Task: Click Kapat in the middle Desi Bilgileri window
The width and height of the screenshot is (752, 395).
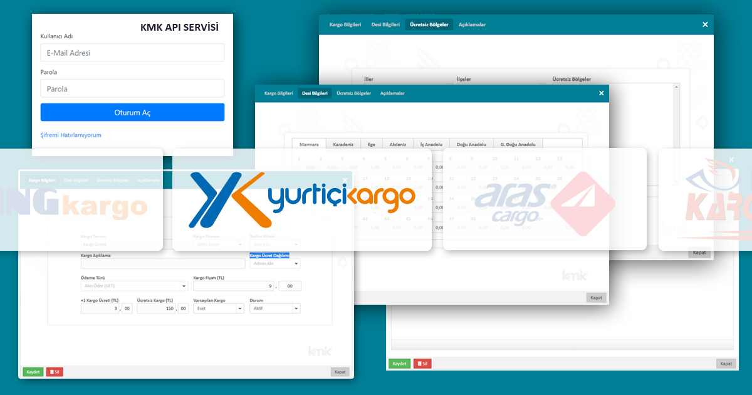Action: (596, 298)
